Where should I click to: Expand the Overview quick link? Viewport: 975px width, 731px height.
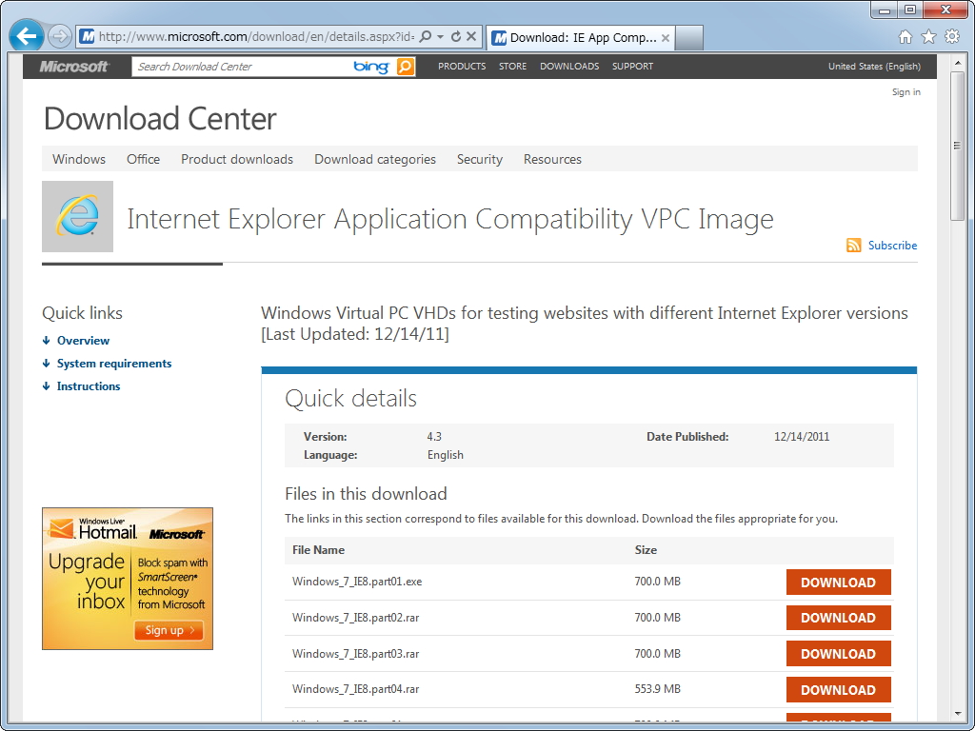pos(82,340)
